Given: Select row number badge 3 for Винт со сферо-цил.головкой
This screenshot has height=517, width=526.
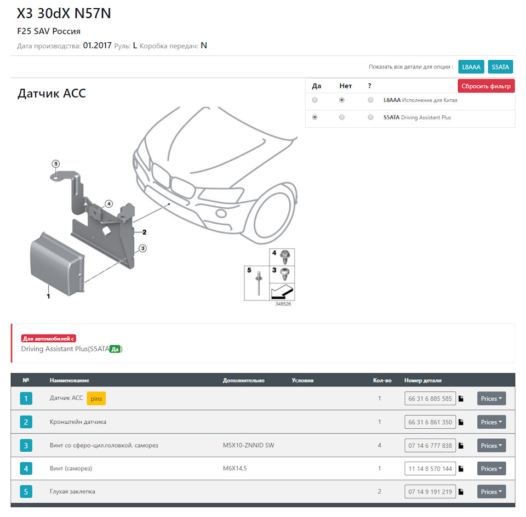Looking at the screenshot, I should [x=26, y=446].
